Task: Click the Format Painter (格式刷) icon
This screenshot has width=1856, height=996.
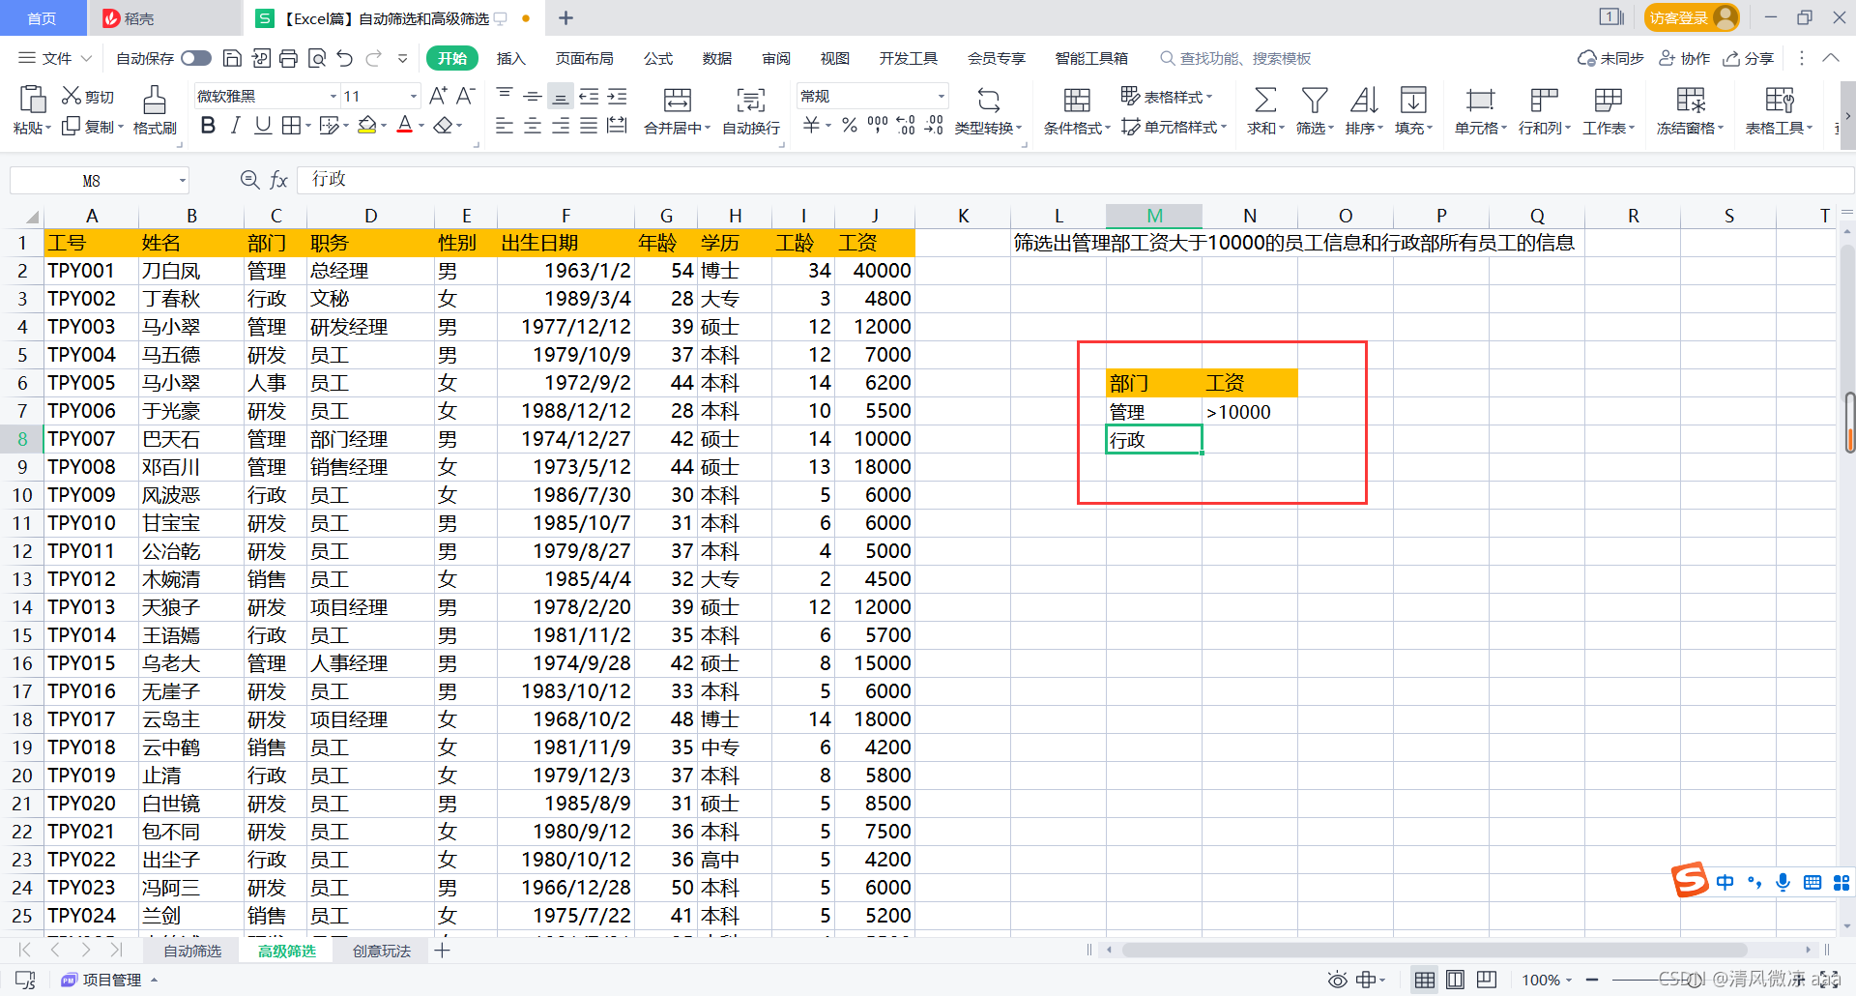Action: (155, 100)
